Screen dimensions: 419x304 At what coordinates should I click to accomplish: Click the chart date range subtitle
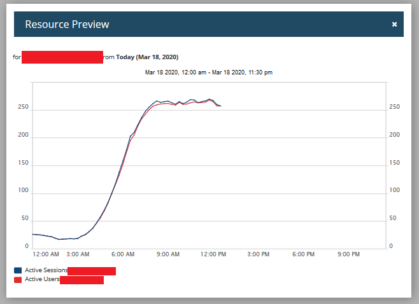209,73
